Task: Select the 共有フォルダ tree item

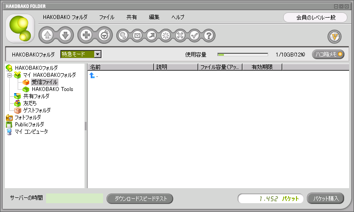Action: (x=36, y=96)
